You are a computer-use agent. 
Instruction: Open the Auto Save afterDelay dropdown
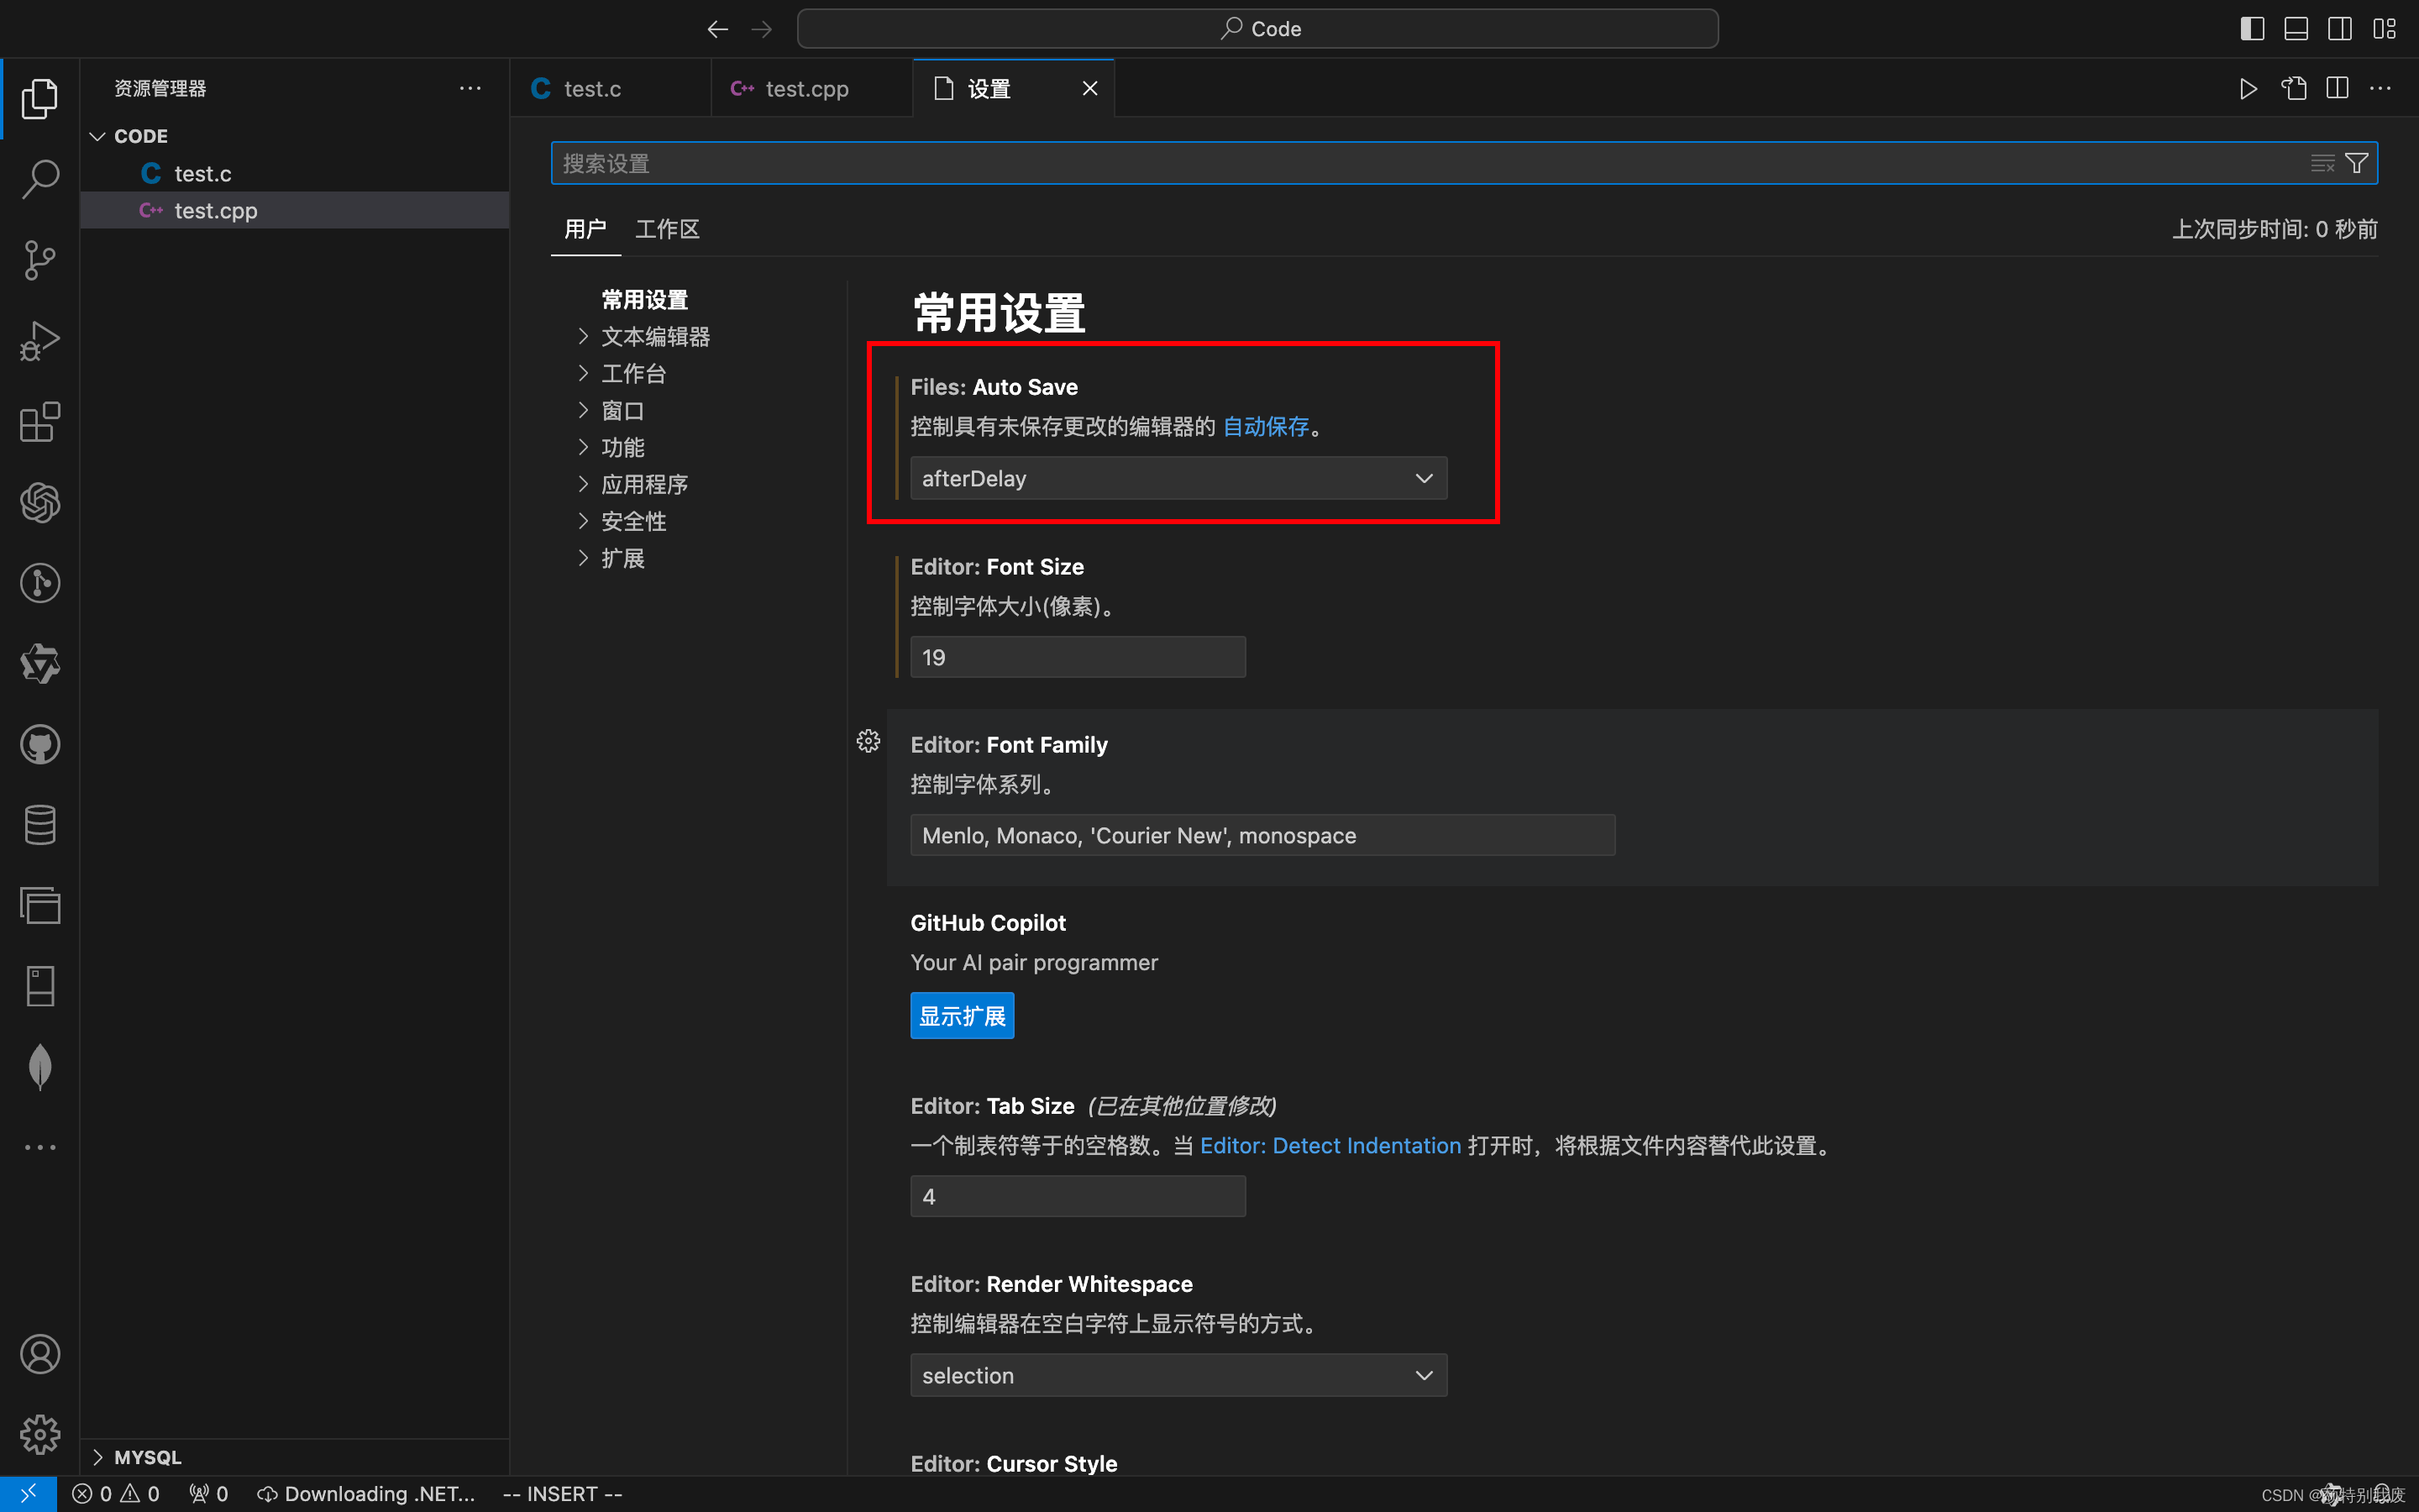[1178, 478]
